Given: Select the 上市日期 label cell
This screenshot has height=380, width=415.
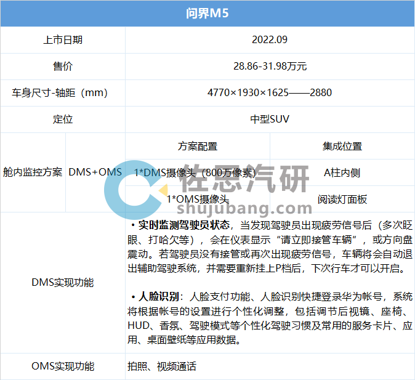Looking at the screenshot, I should (63, 40).
